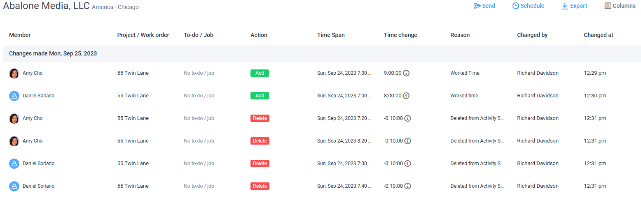
Task: Click the Send button with paper plane icon
Action: 484,6
